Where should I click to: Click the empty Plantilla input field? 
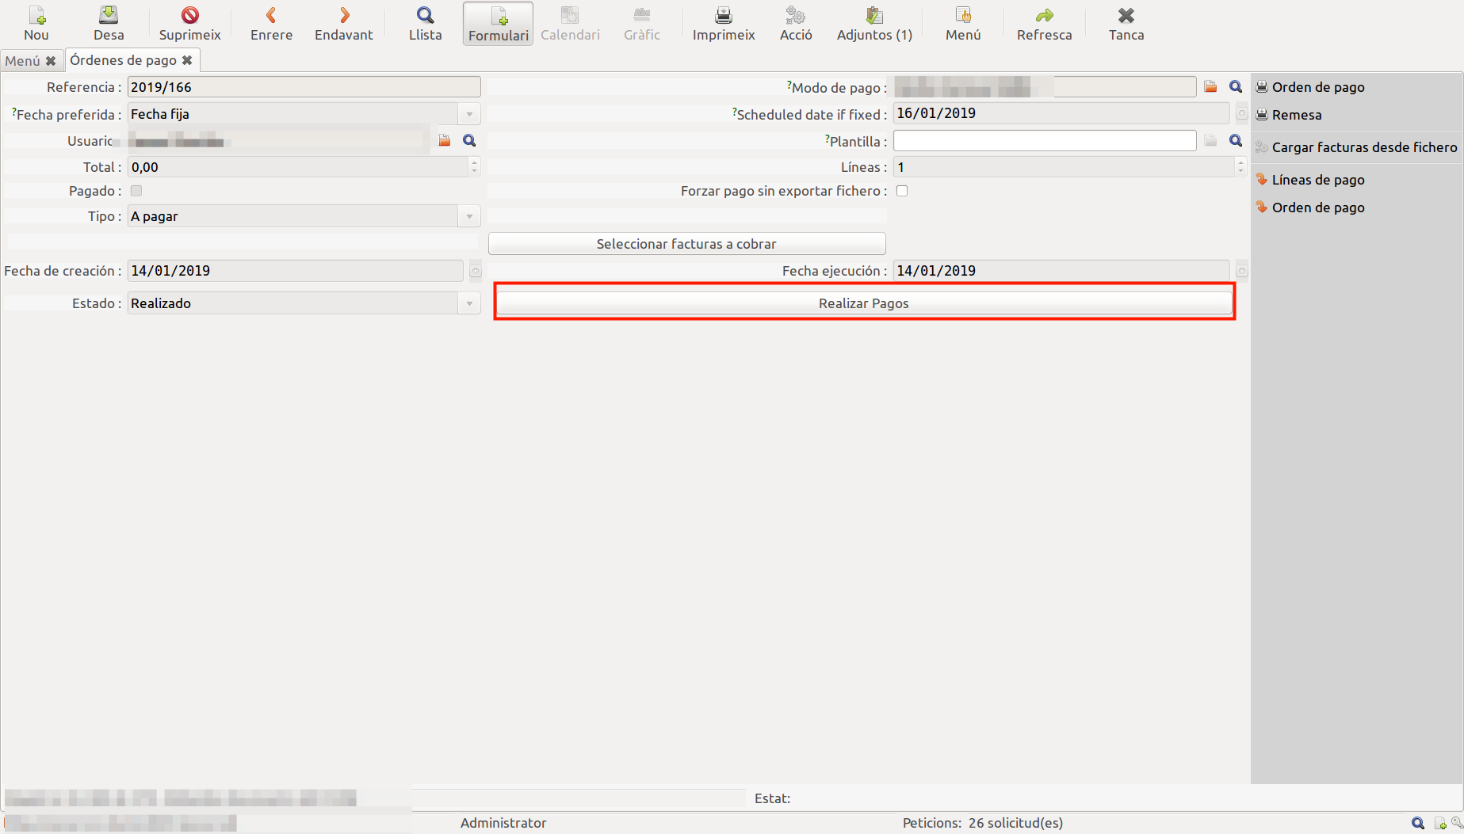click(1045, 141)
